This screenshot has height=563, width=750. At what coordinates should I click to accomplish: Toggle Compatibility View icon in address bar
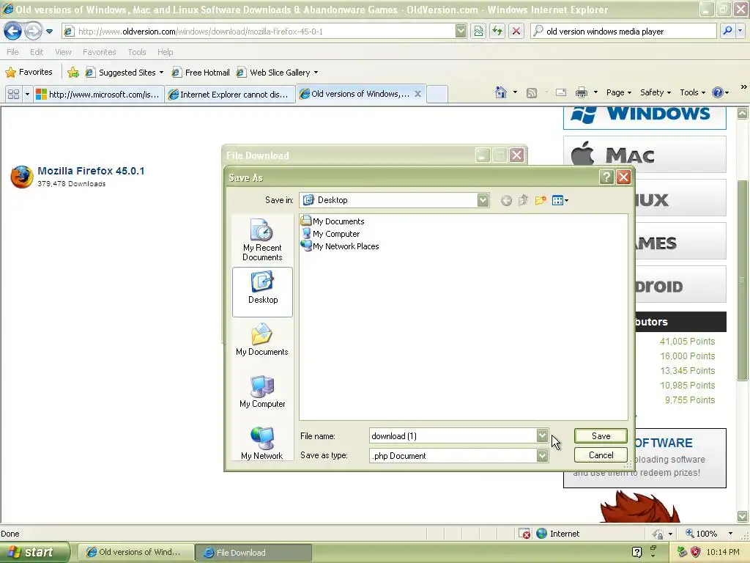point(478,31)
